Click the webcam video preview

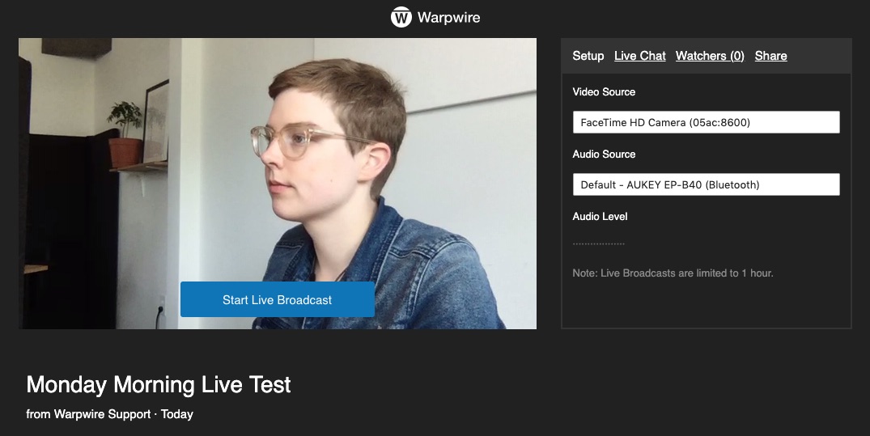(278, 184)
